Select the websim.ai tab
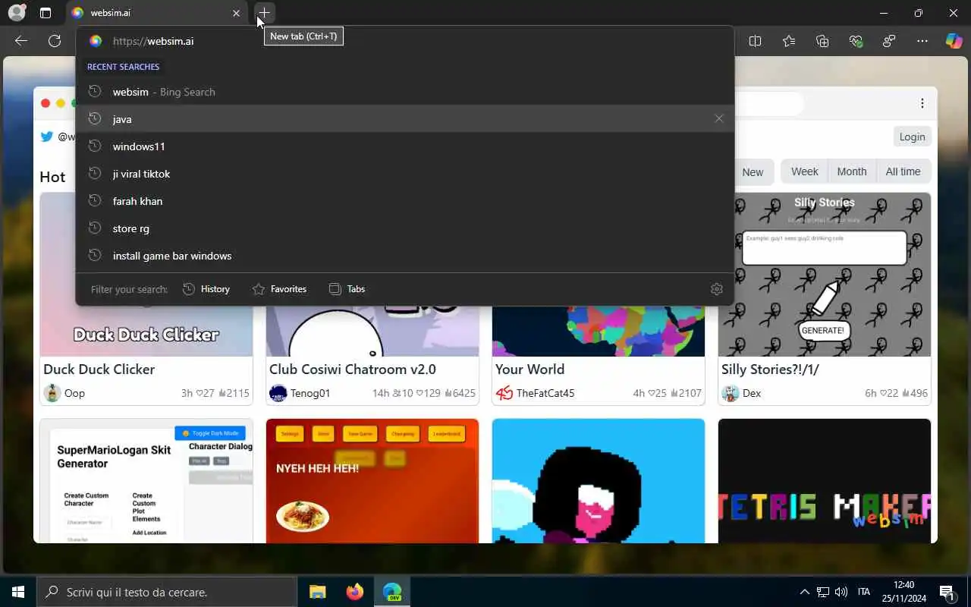This screenshot has height=607, width=971. (x=156, y=13)
